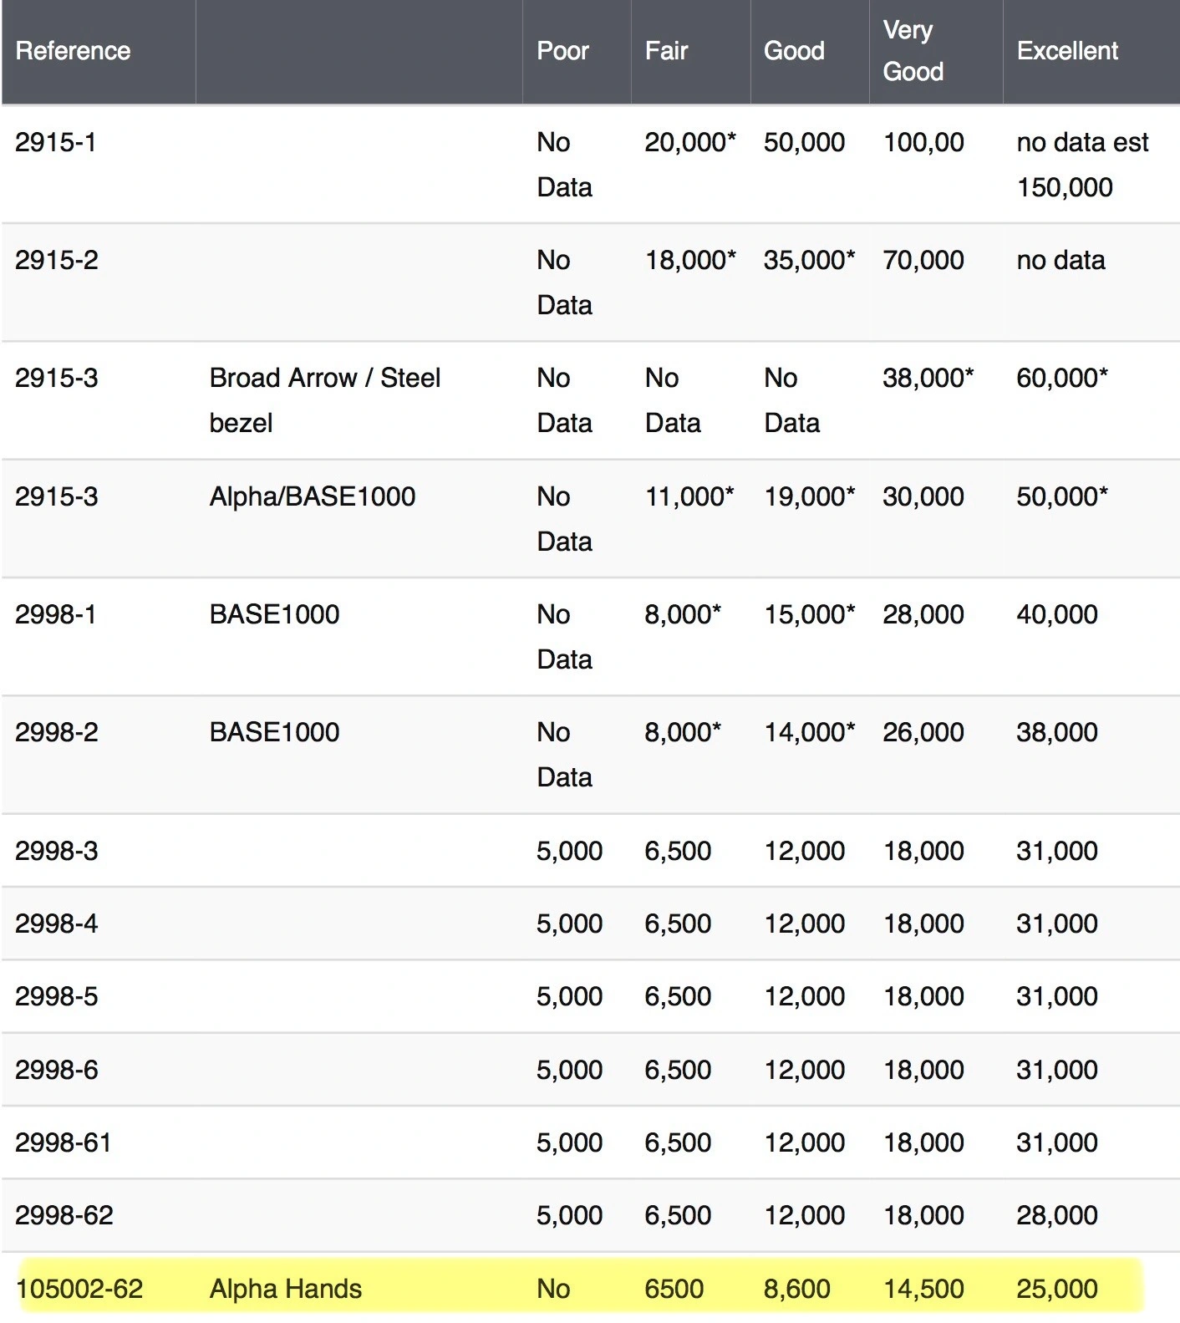Screen dimensions: 1180x1323
Task: Click the Excellent column header
Action: pyautogui.click(x=1066, y=51)
